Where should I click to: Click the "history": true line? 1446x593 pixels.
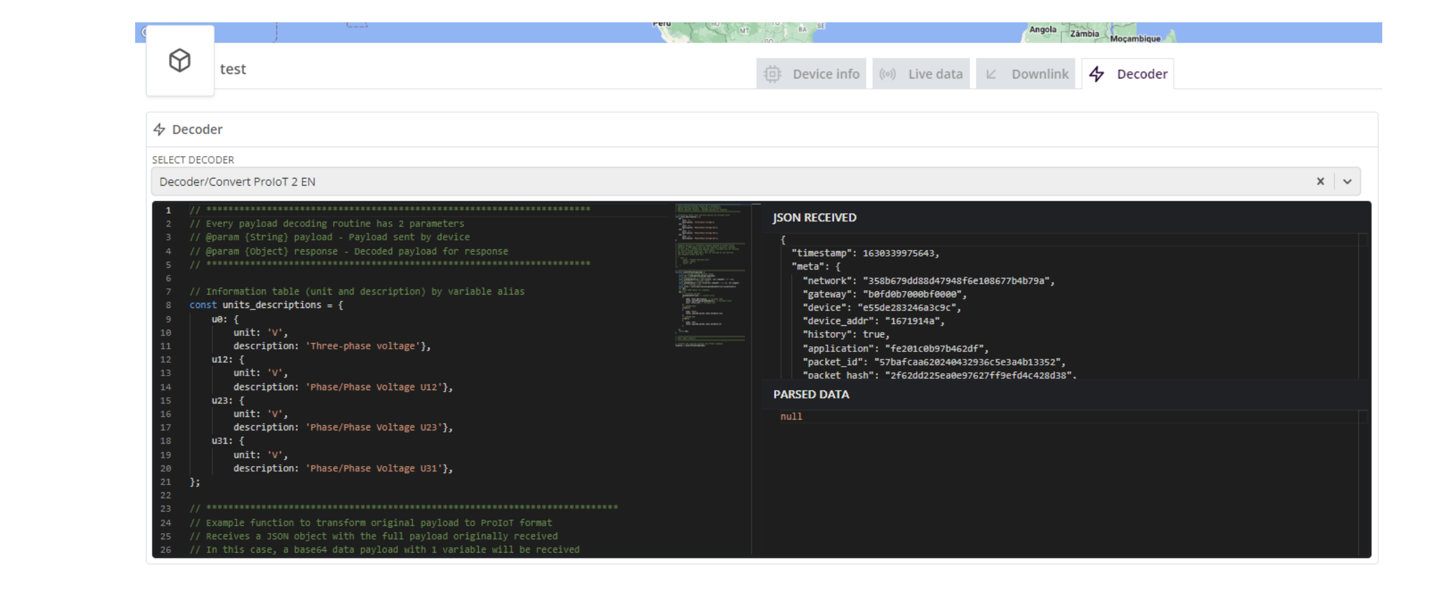click(846, 334)
